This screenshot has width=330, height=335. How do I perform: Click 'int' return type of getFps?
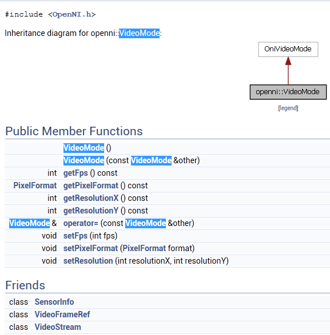pos(52,173)
